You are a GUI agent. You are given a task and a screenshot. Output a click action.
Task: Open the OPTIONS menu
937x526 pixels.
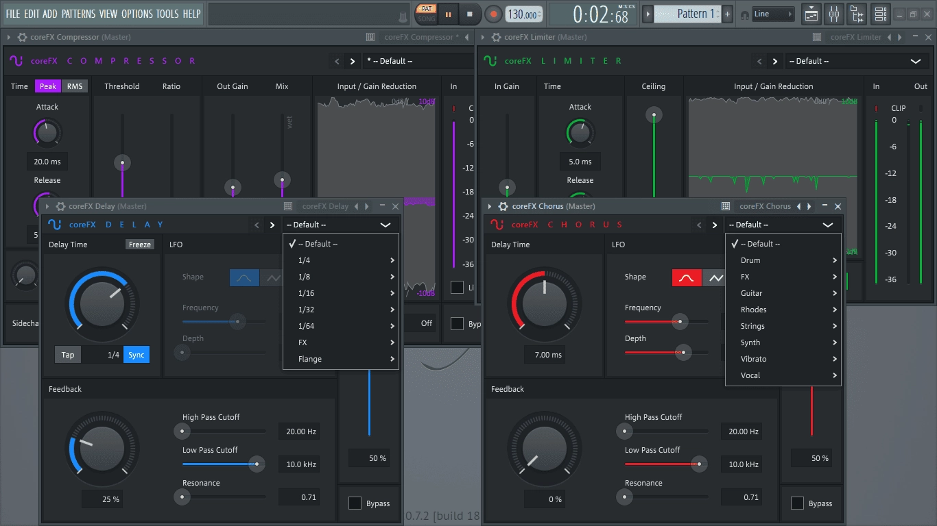(x=137, y=14)
